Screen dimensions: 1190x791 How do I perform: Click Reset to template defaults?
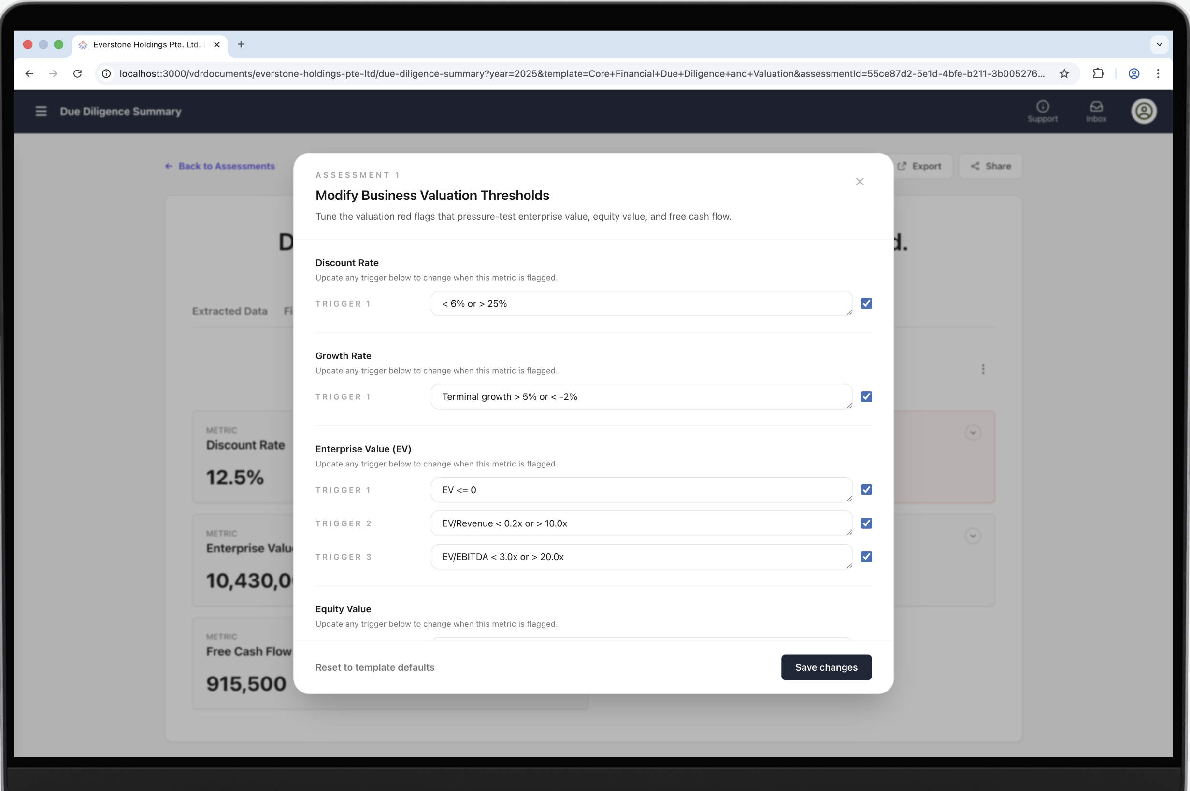(x=374, y=667)
